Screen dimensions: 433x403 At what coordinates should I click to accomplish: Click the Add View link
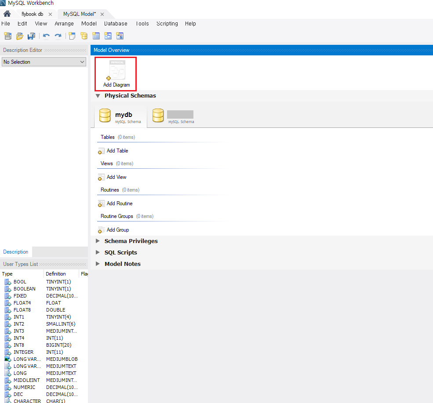point(116,177)
